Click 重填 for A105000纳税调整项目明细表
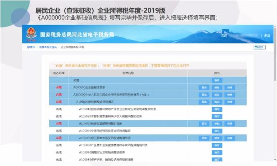This screenshot has height=166, width=277. point(204,102)
